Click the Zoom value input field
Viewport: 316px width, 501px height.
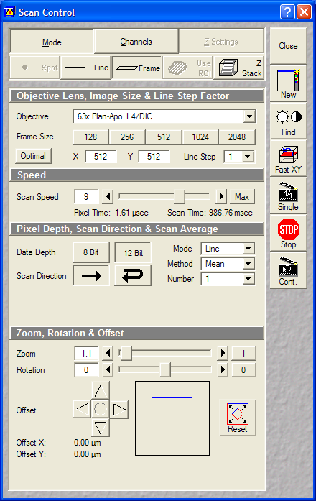point(86,354)
